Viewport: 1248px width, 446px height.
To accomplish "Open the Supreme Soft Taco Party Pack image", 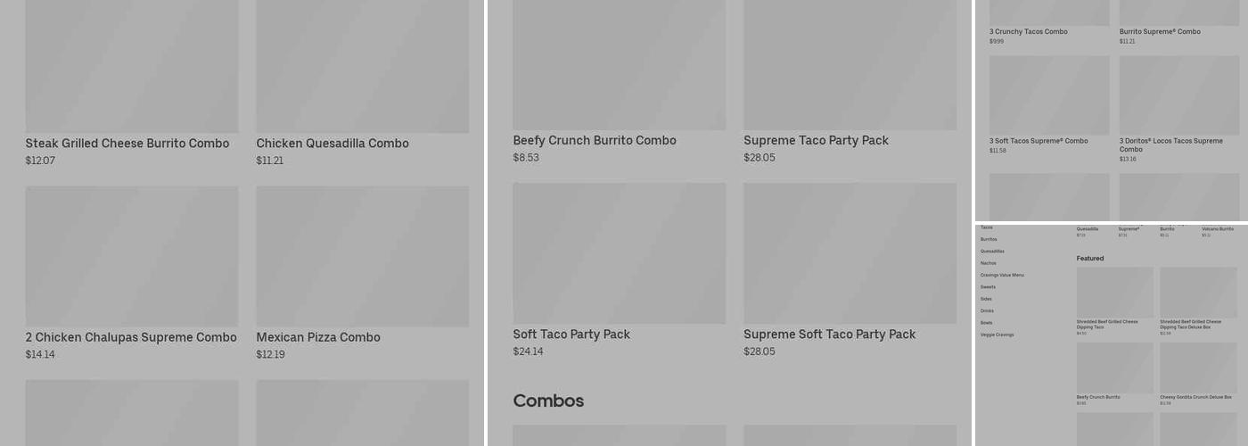I will (850, 253).
